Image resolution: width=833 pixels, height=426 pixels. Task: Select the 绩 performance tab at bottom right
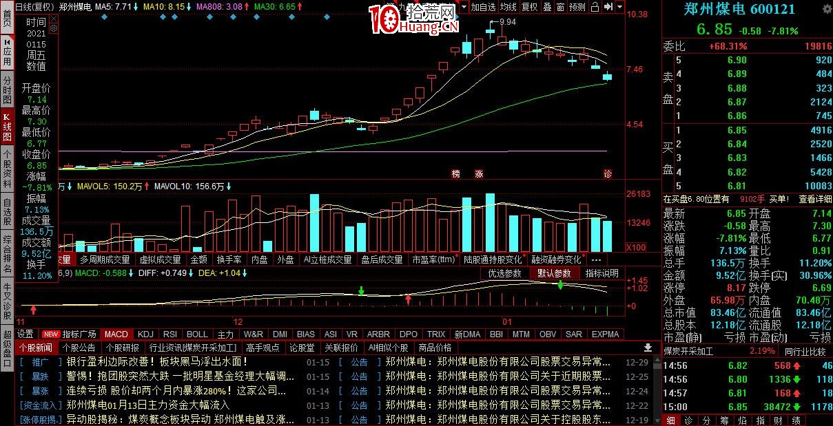796,420
